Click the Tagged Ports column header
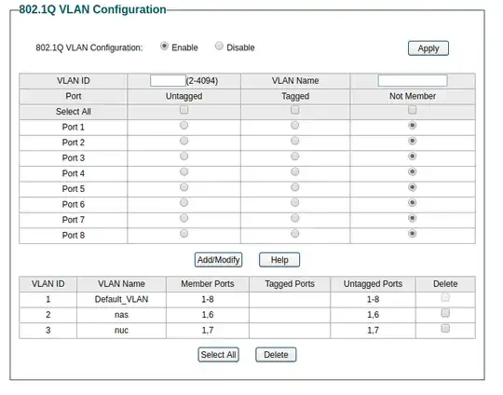 290,284
